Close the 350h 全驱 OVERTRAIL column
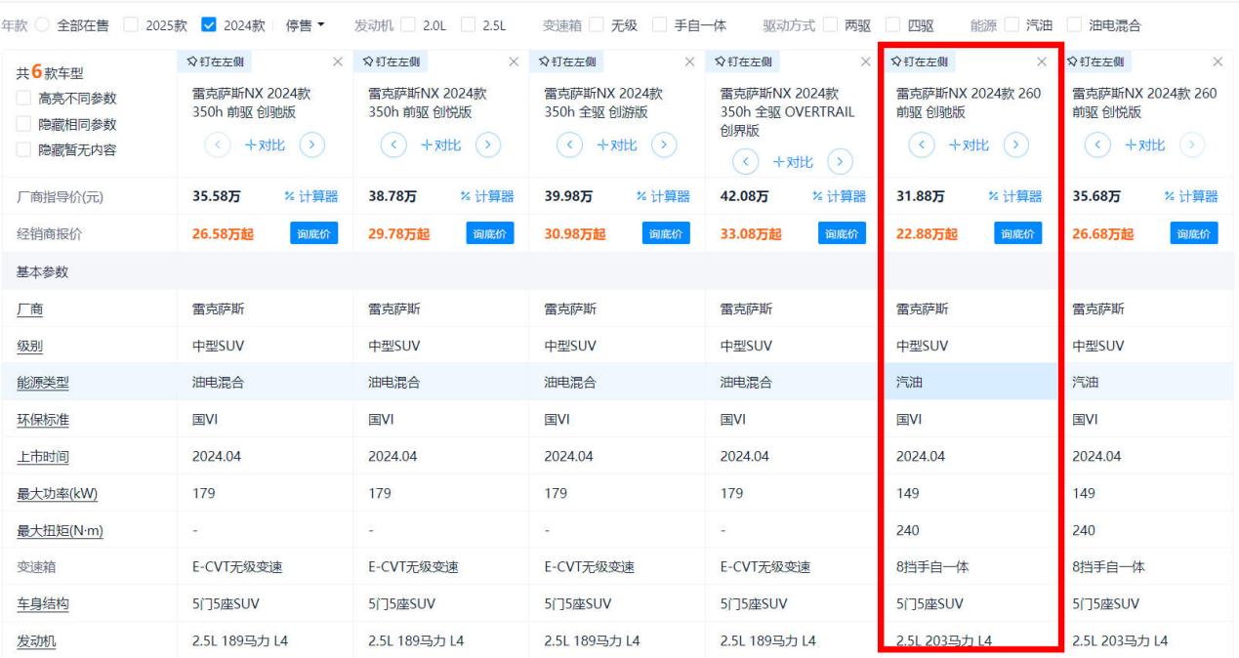 pyautogui.click(x=865, y=62)
